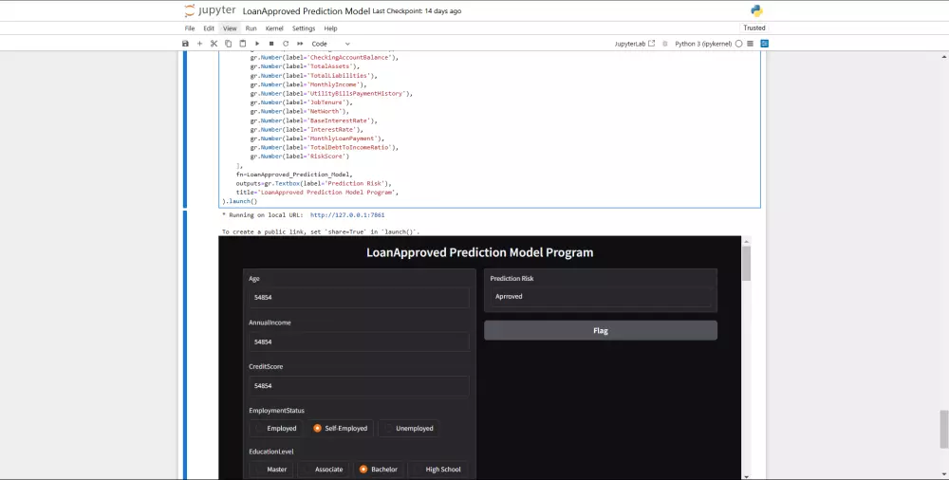949x480 pixels.
Task: Open the Settings menu
Action: coord(304,28)
